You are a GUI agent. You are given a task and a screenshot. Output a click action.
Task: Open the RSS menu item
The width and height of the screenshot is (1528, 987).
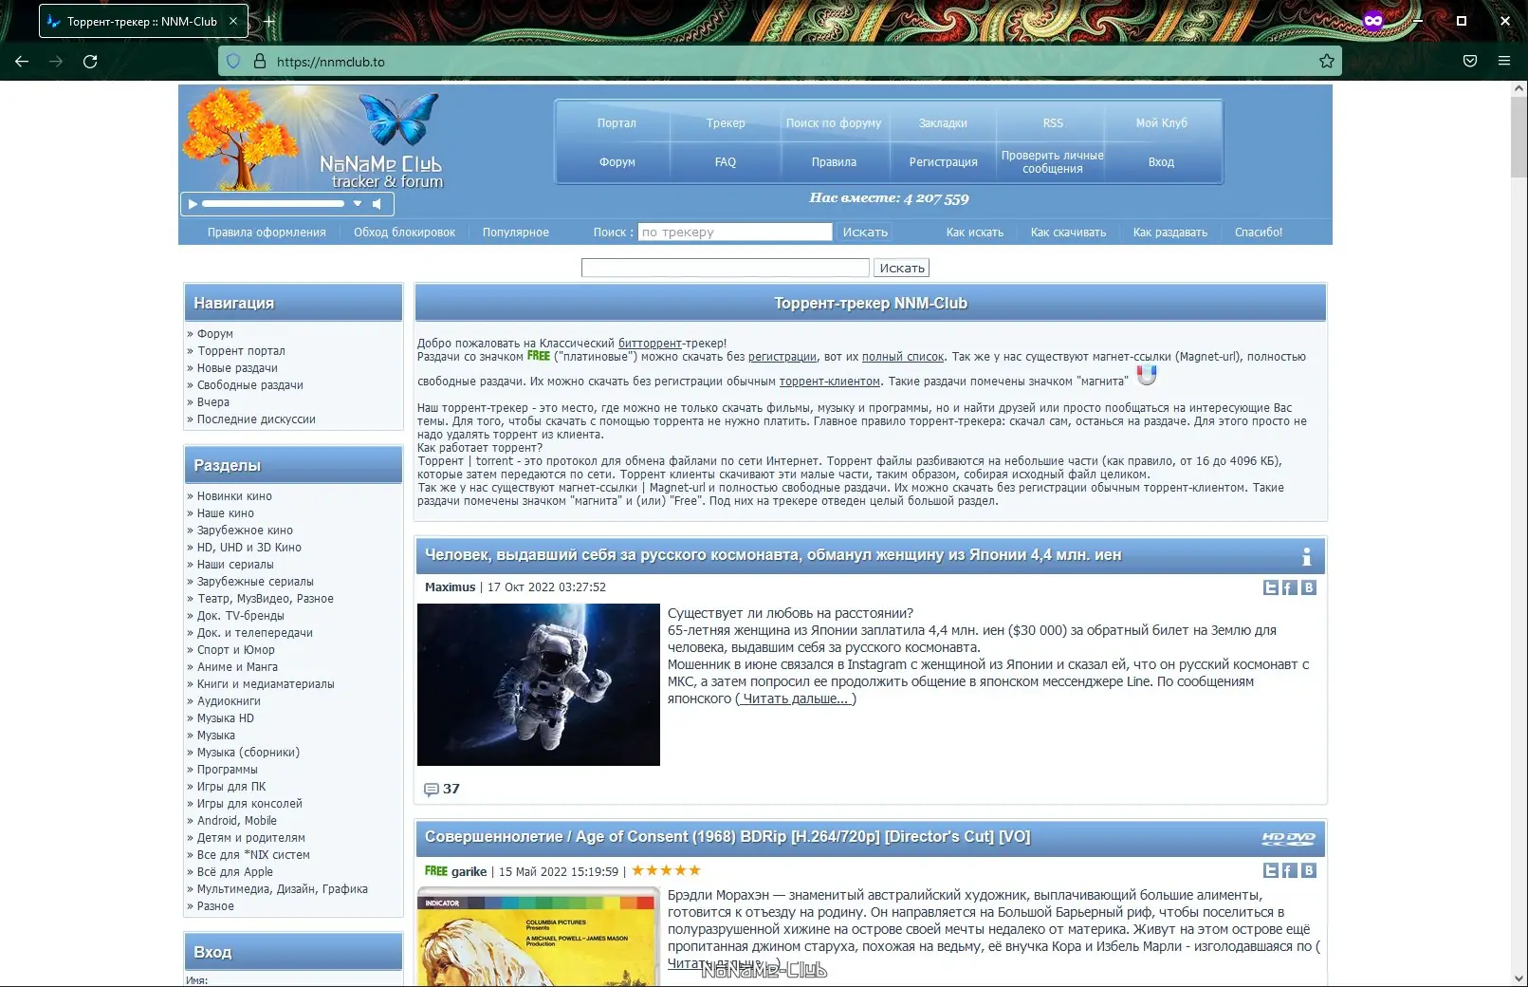(x=1053, y=123)
